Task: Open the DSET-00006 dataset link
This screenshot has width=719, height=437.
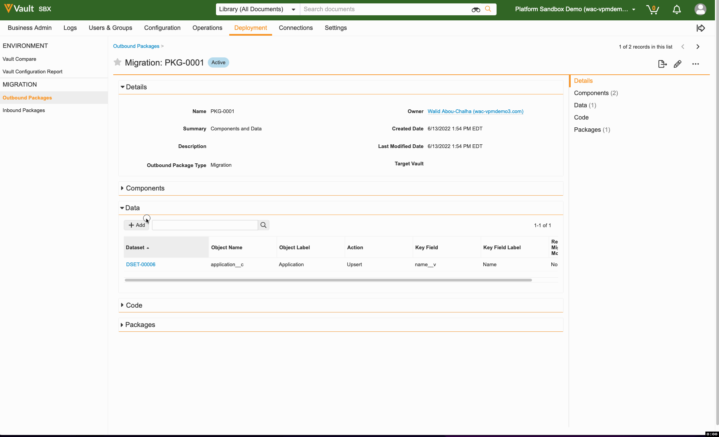Action: pyautogui.click(x=140, y=265)
